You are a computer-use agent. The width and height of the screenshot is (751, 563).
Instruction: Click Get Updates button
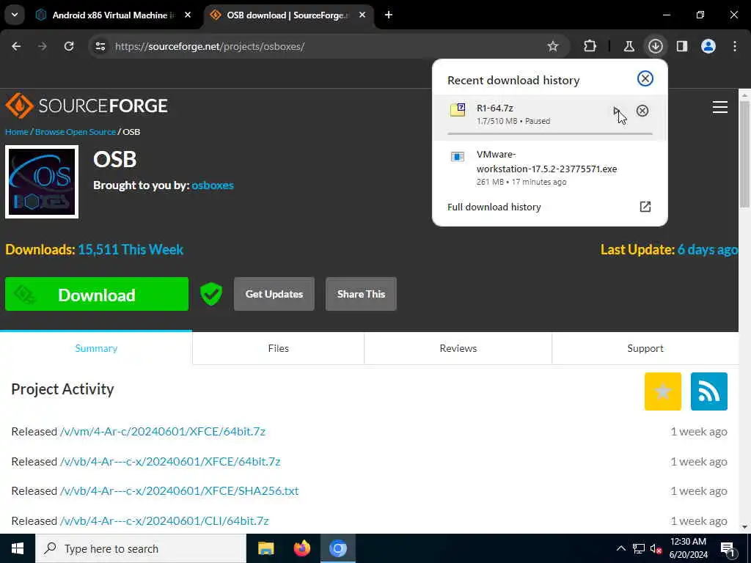click(x=274, y=294)
